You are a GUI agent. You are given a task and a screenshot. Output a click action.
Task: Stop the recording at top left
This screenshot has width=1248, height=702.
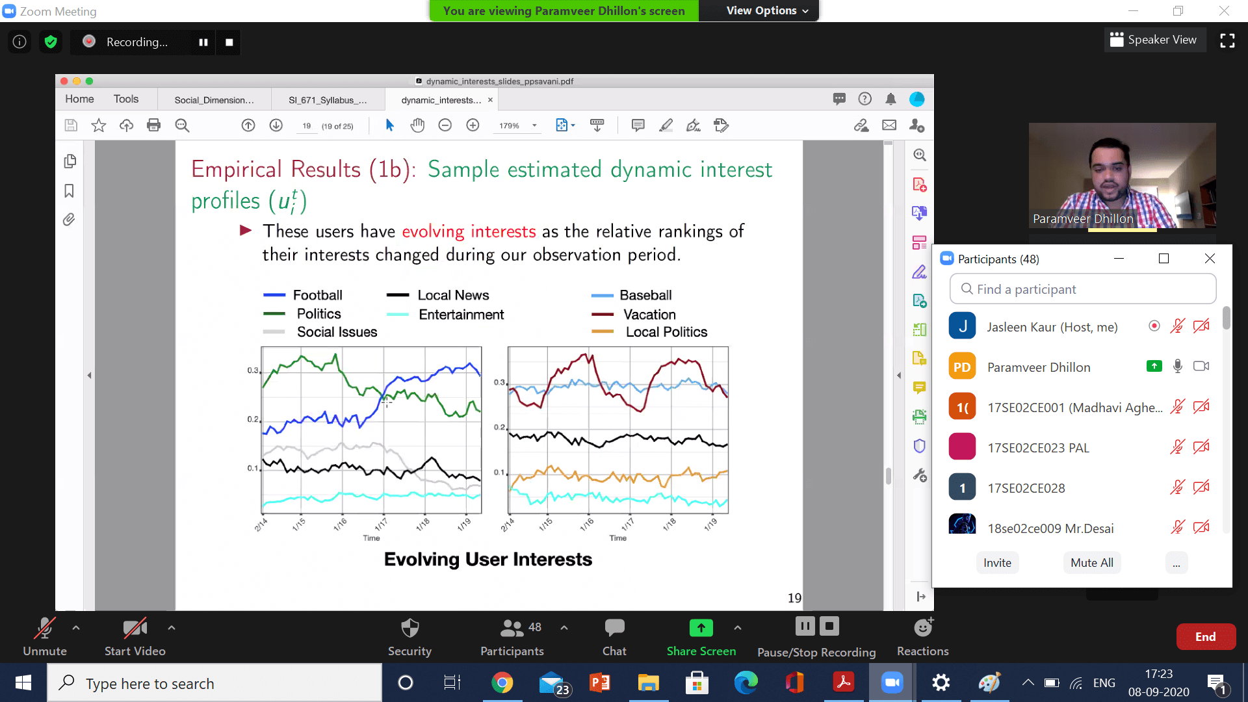point(229,42)
